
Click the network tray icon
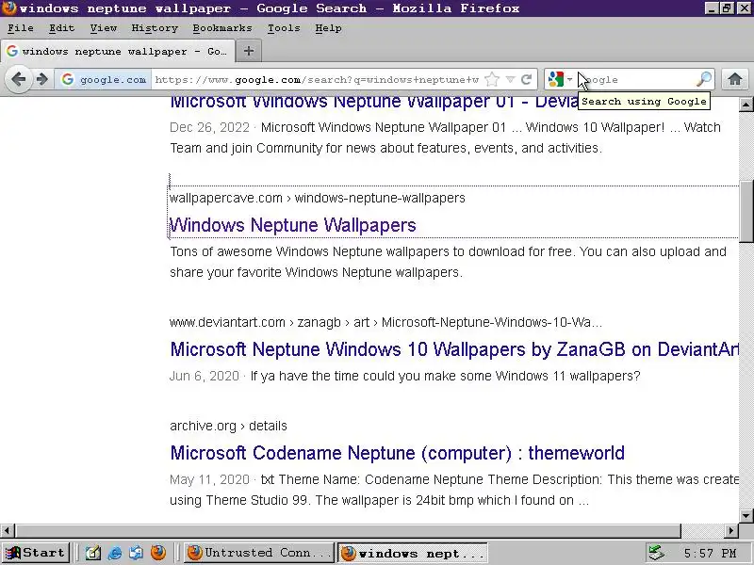coord(656,553)
